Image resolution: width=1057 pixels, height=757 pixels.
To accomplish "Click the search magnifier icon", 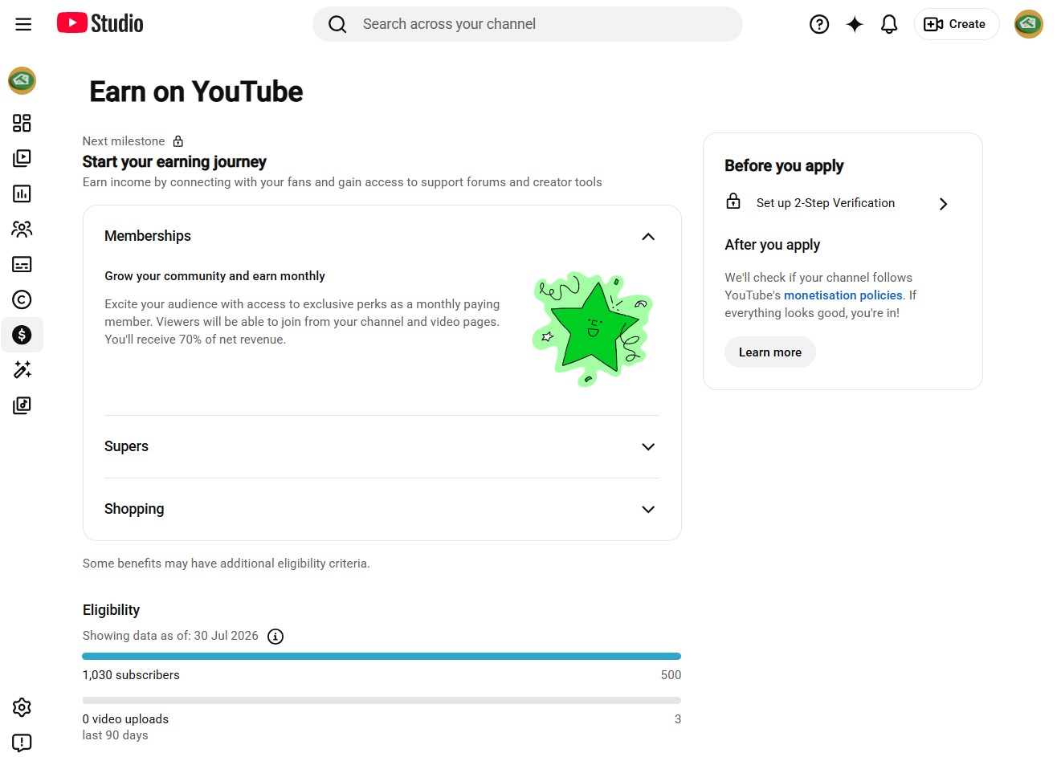I will (x=337, y=24).
